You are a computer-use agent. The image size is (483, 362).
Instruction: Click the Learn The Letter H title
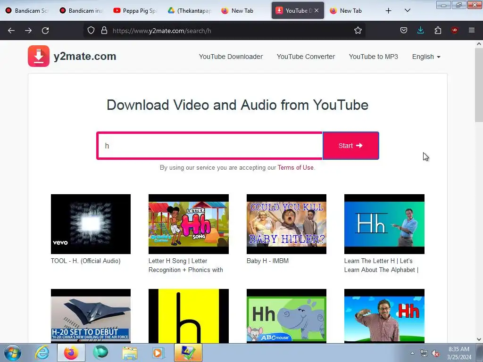coord(381,265)
